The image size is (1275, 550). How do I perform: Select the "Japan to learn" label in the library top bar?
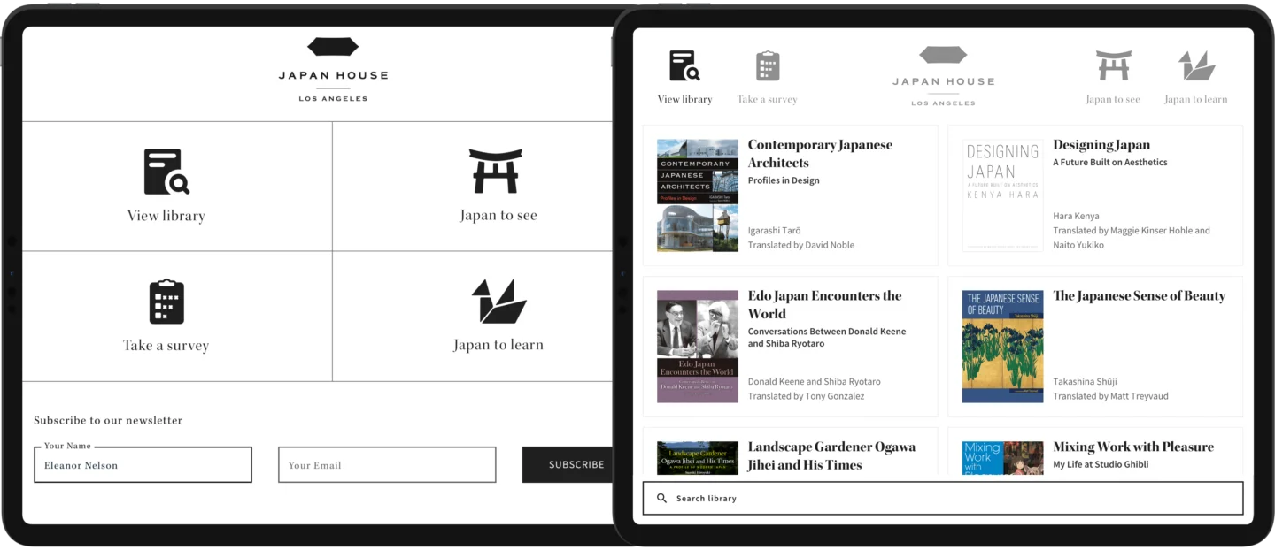[x=1196, y=100]
